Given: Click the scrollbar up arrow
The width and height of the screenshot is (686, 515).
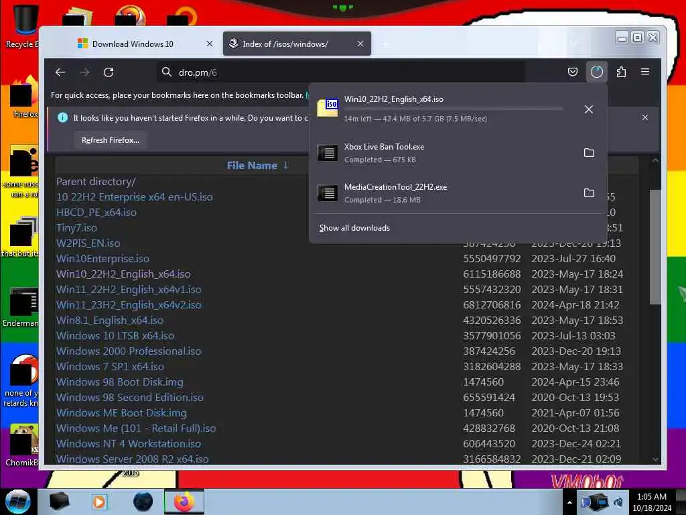Looking at the screenshot, I should tap(655, 160).
